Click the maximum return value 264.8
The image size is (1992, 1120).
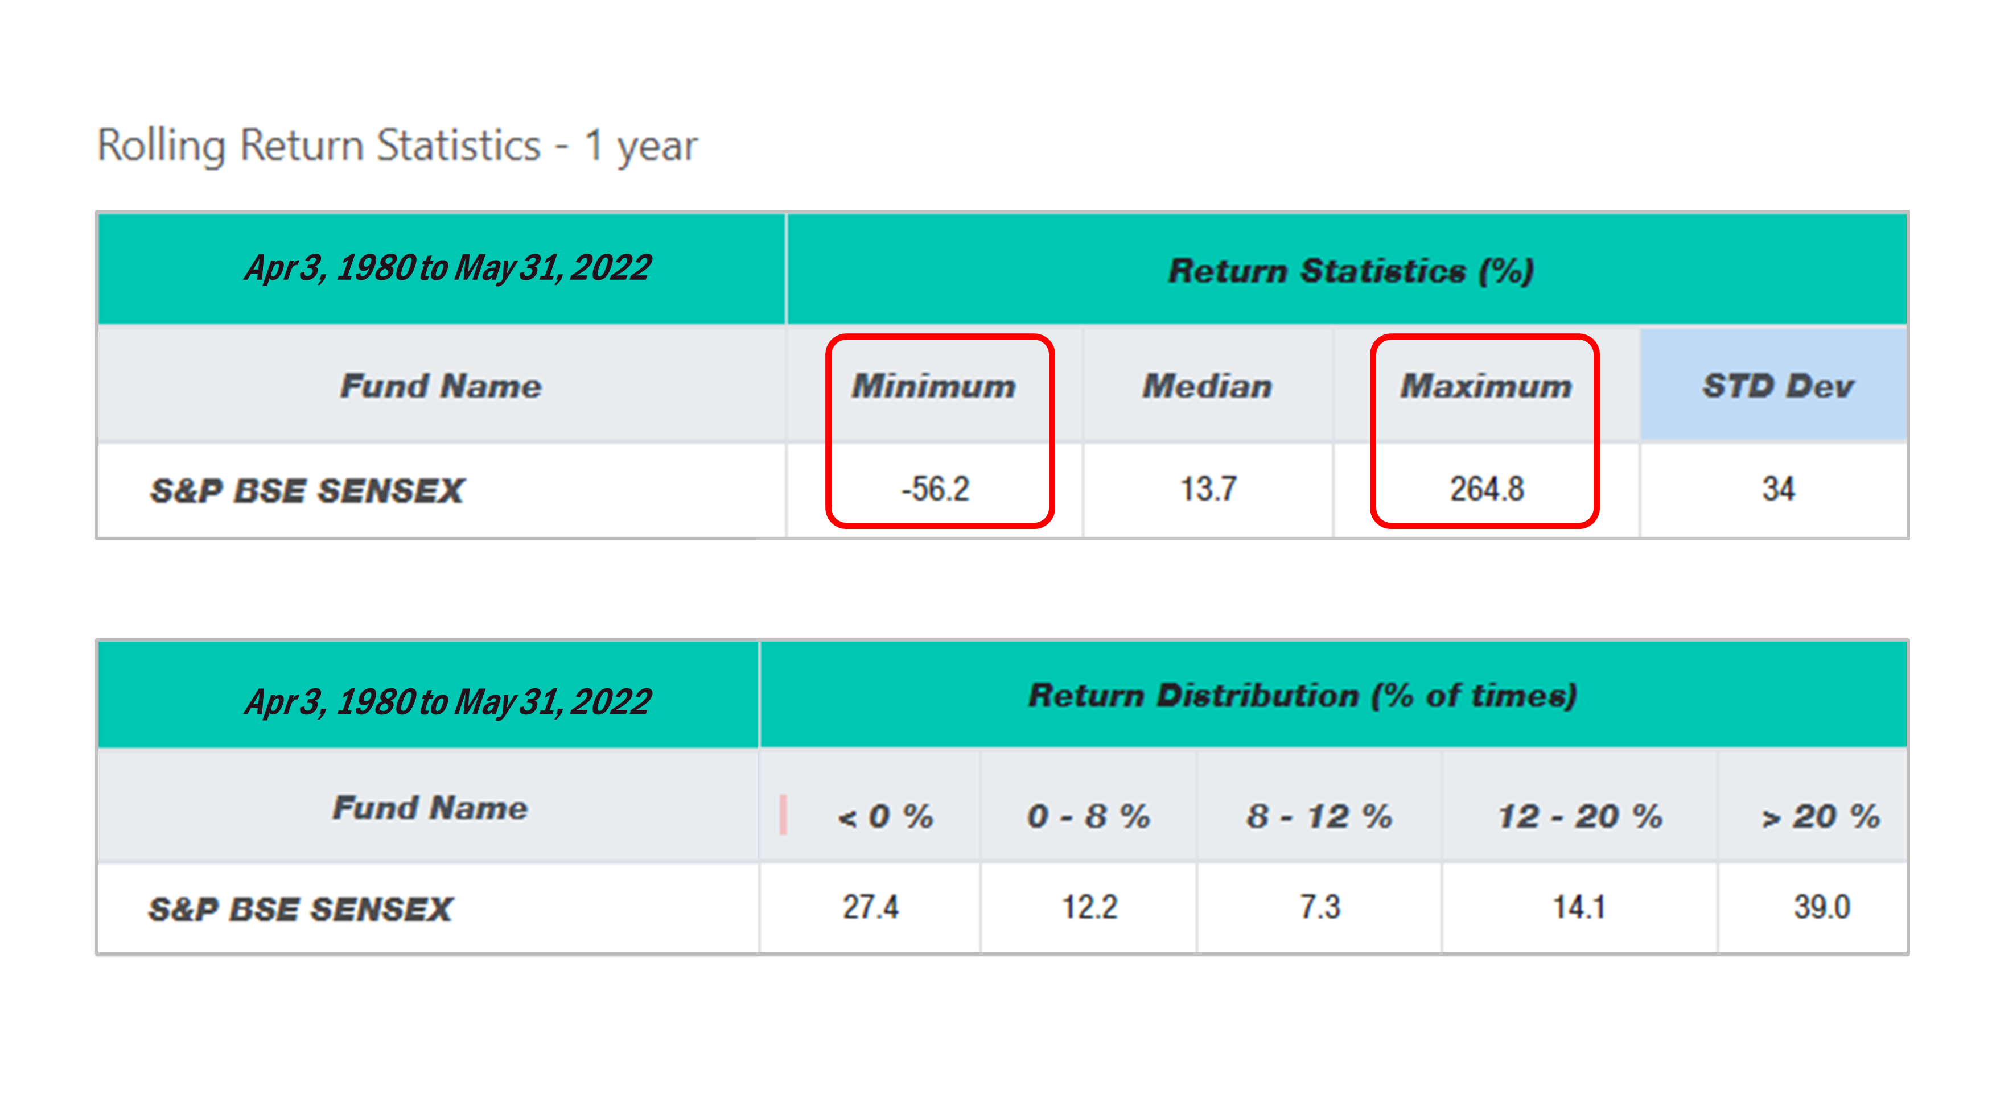click(x=1486, y=489)
